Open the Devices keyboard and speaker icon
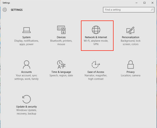 (x=61, y=30)
